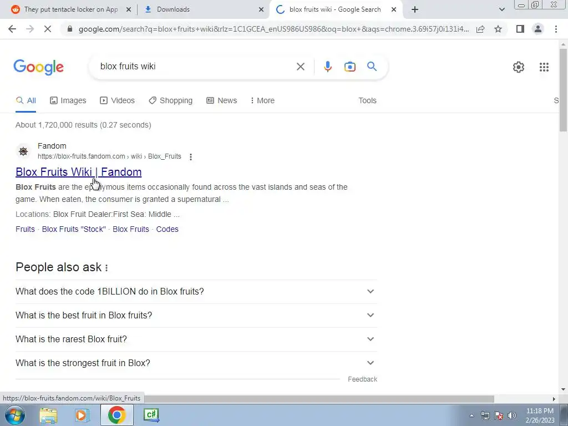Search by image with camera icon

349,67
